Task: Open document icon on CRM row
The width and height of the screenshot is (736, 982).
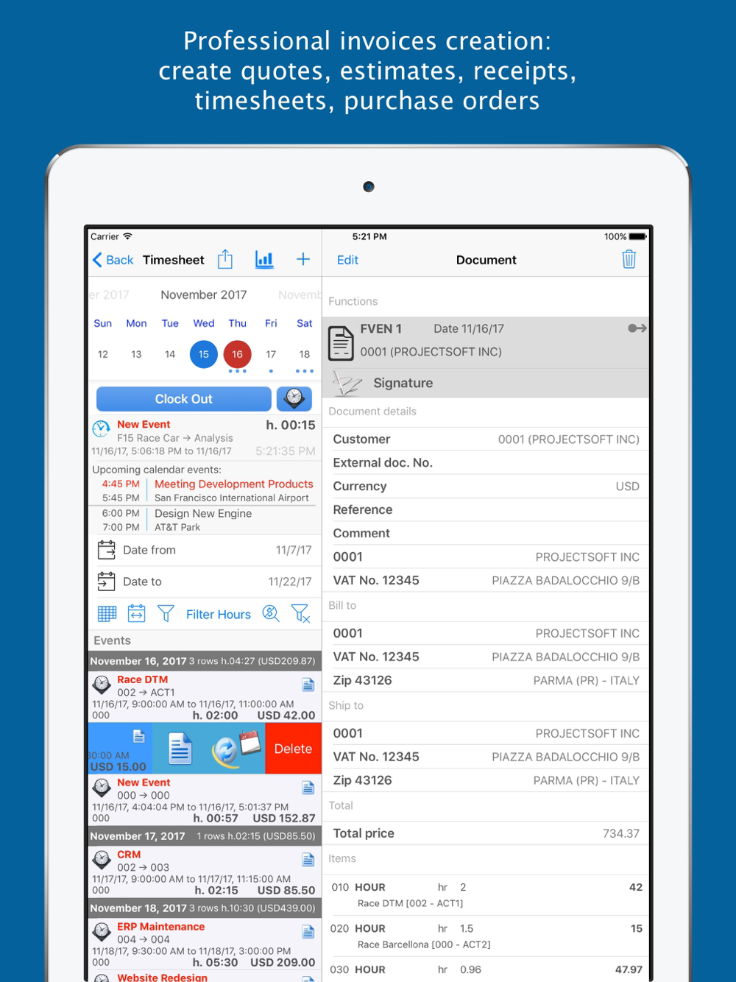Action: pos(308,860)
